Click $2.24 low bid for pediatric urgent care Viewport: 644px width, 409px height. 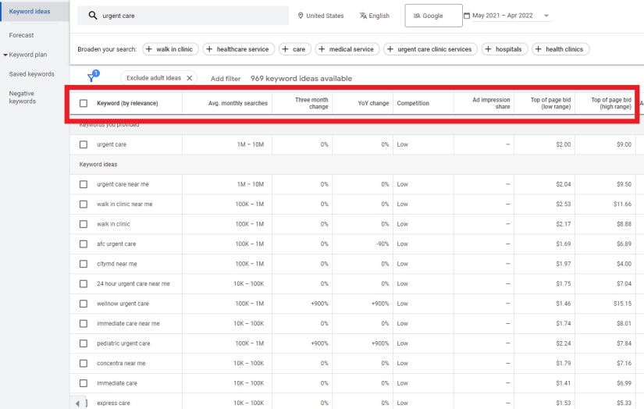(564, 343)
